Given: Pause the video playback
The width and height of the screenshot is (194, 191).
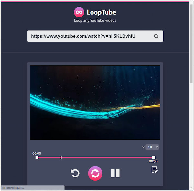Looking at the screenshot, I should pos(115,173).
